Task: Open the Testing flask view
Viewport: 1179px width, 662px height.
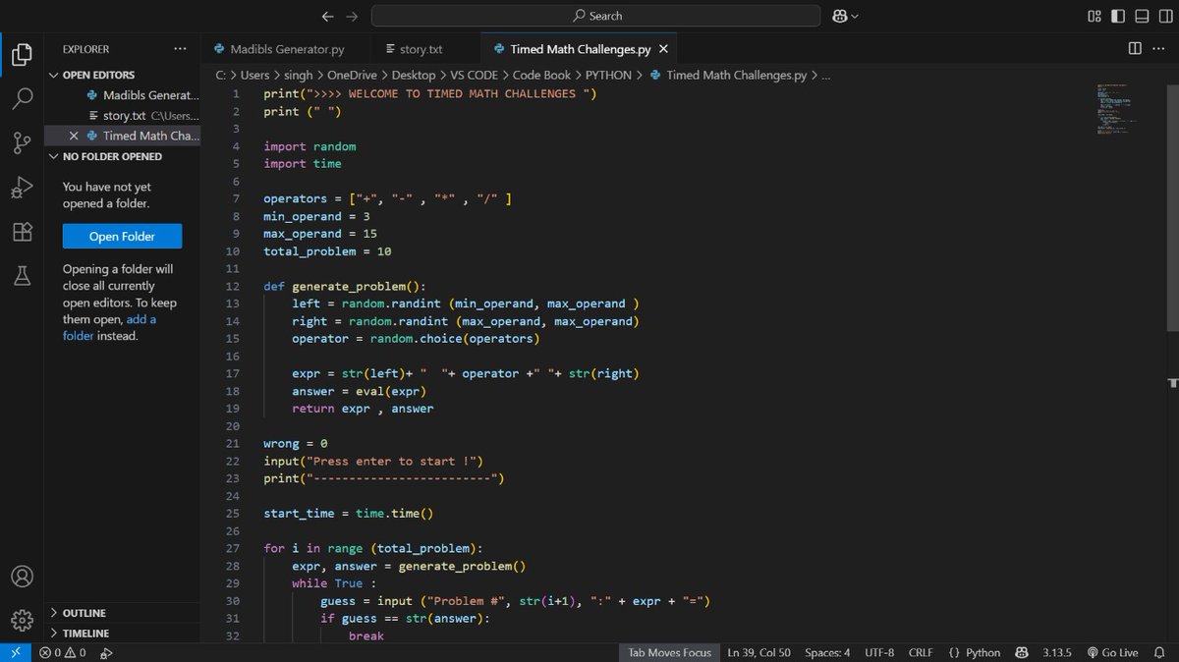Action: pos(22,276)
